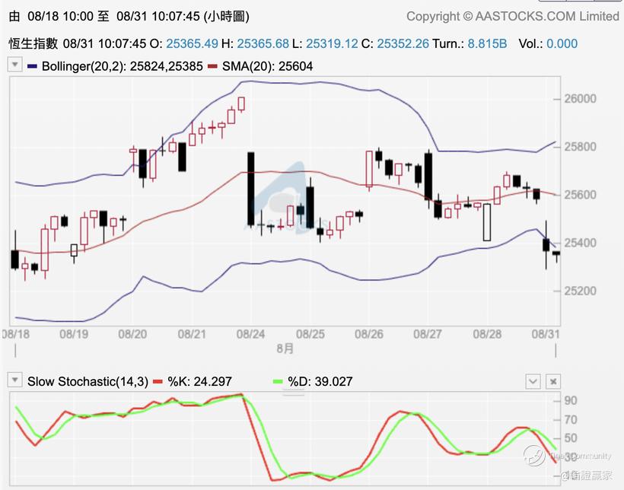Click the Vol. value 0.000
This screenshot has height=490, width=624.
562,43
